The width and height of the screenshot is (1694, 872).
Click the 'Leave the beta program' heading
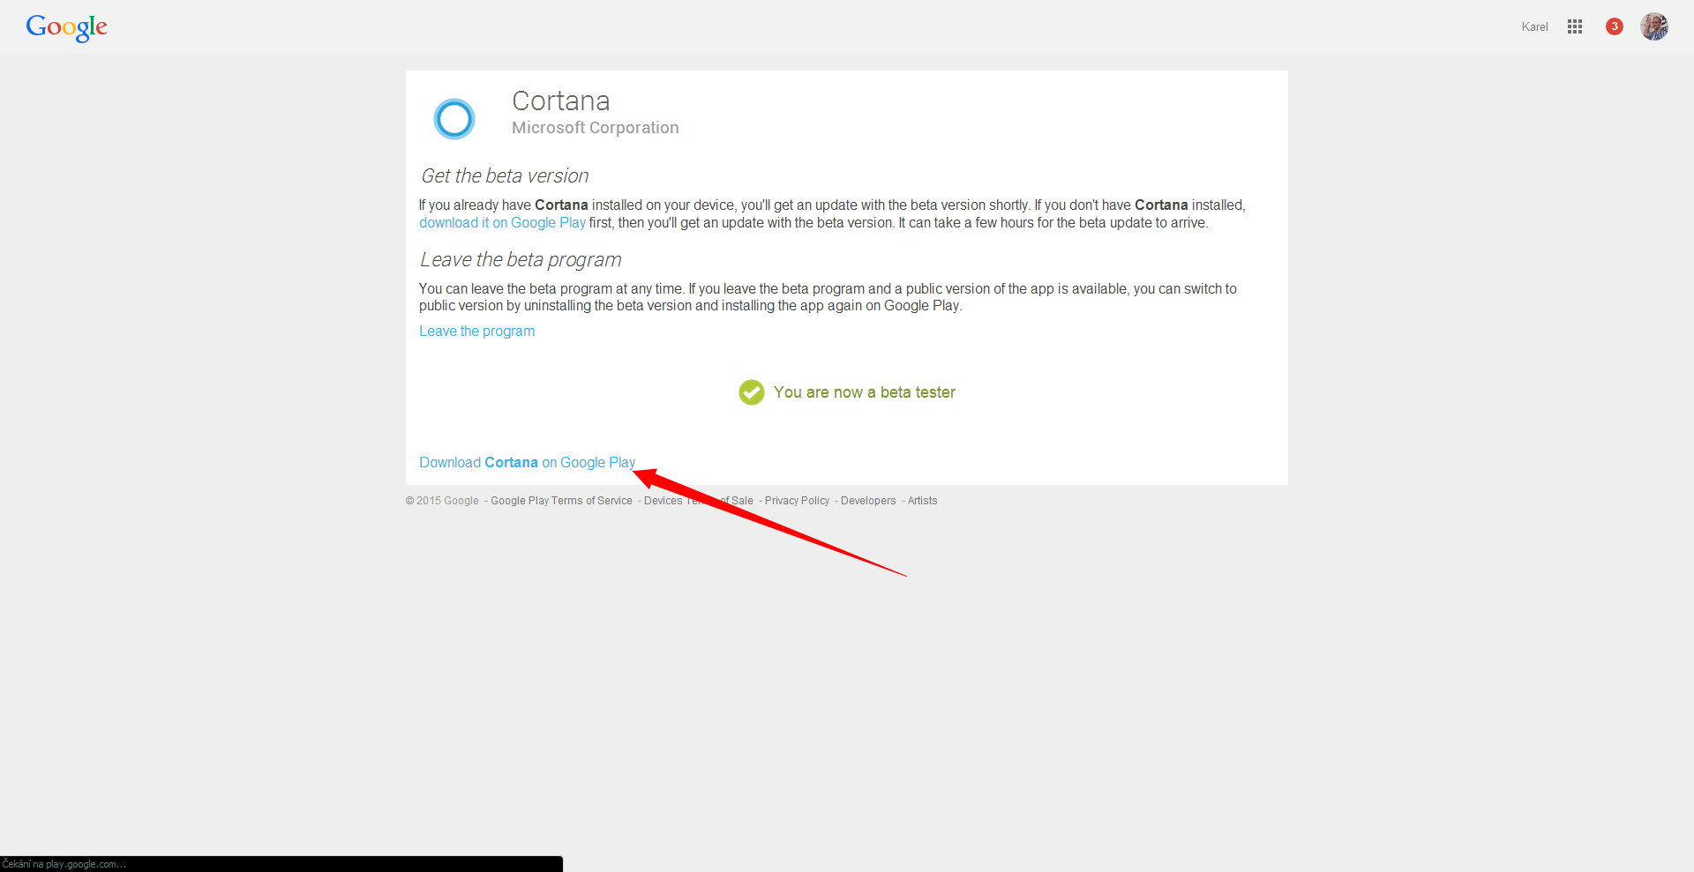521,260
